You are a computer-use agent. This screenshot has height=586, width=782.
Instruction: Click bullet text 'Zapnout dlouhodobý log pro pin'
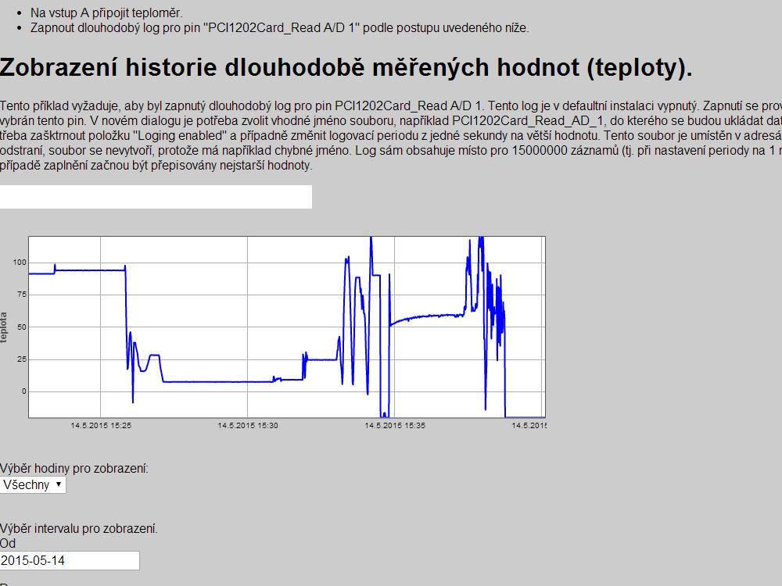116,28
